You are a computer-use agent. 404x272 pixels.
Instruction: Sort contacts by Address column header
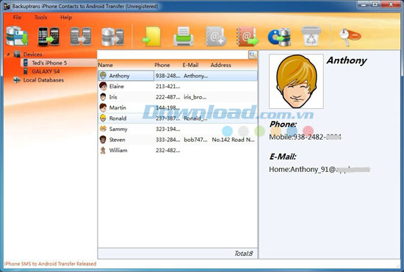221,65
